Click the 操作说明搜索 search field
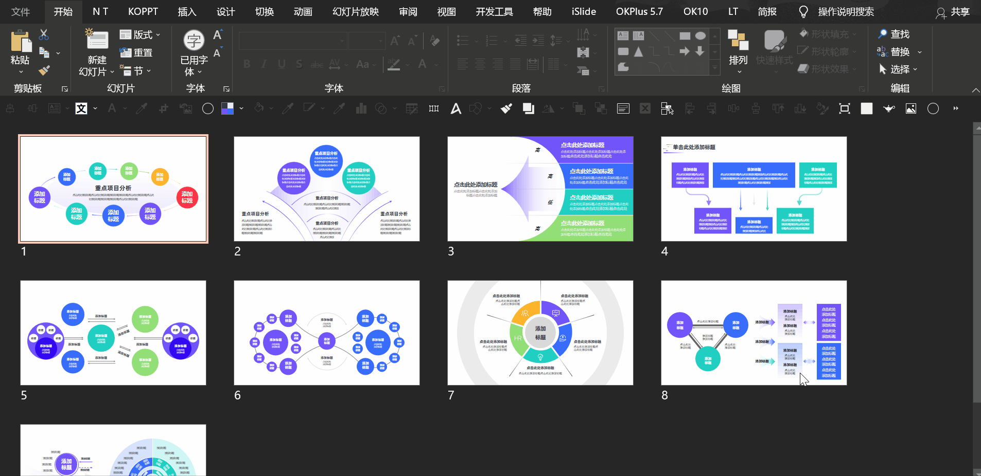Screen dimensions: 981x476 (846, 12)
